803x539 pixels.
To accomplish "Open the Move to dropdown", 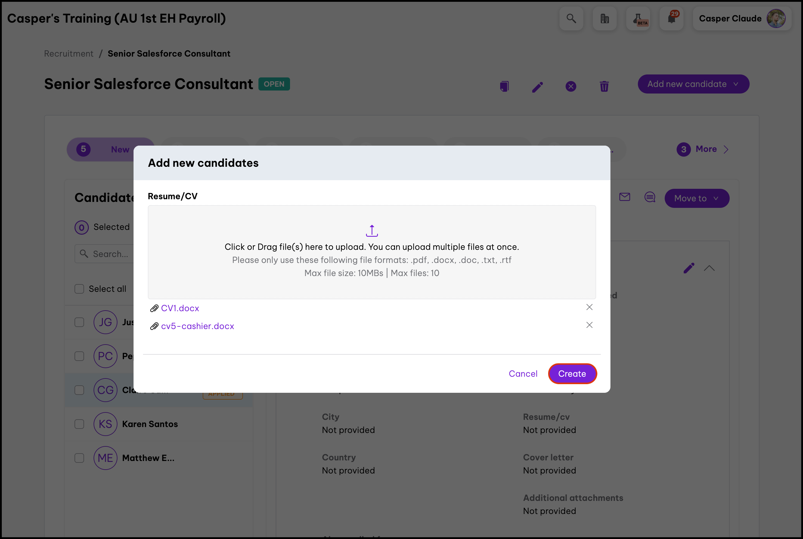I will (696, 198).
